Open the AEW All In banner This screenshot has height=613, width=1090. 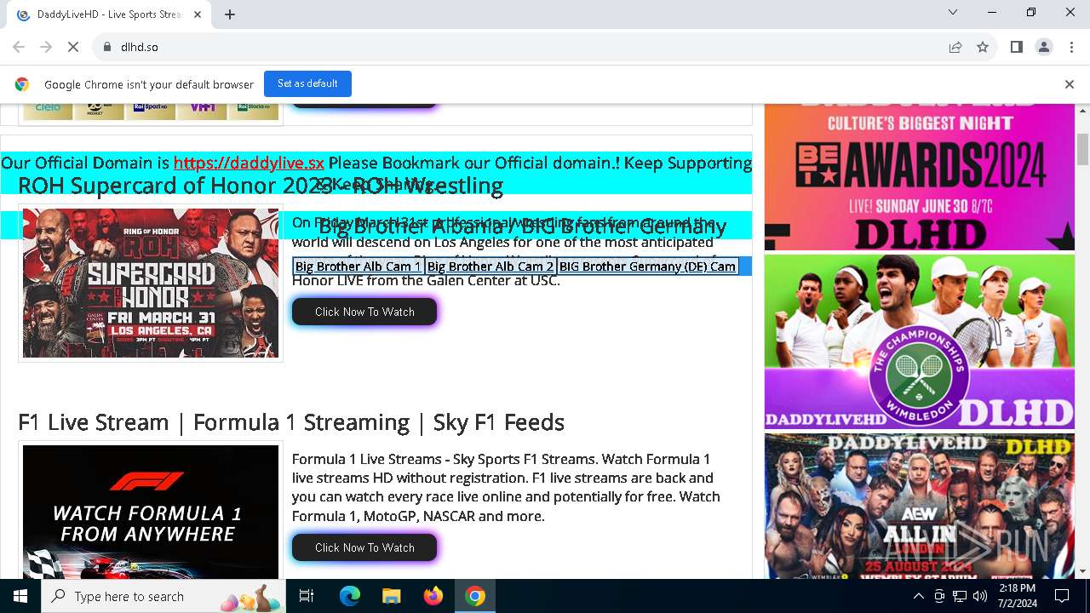coord(920,506)
